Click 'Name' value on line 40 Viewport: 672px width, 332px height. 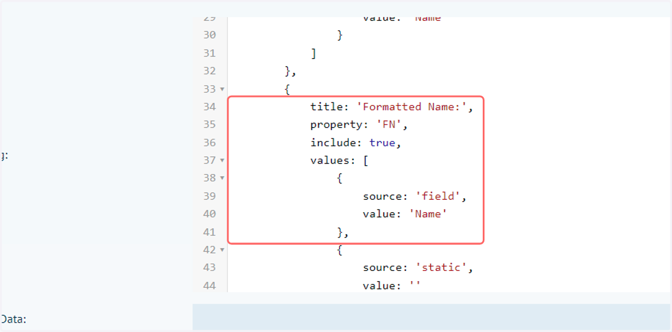point(428,214)
